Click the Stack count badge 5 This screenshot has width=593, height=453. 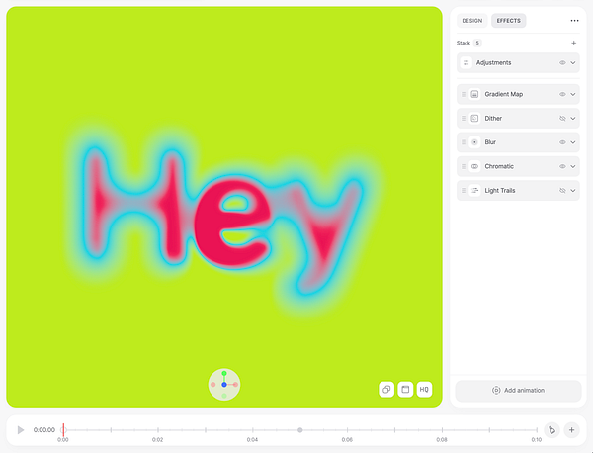click(x=477, y=43)
